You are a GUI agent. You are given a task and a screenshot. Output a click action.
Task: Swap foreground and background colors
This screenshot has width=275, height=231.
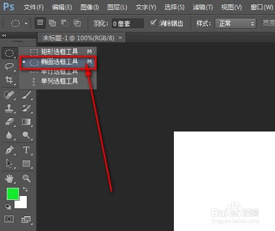pos(25,189)
